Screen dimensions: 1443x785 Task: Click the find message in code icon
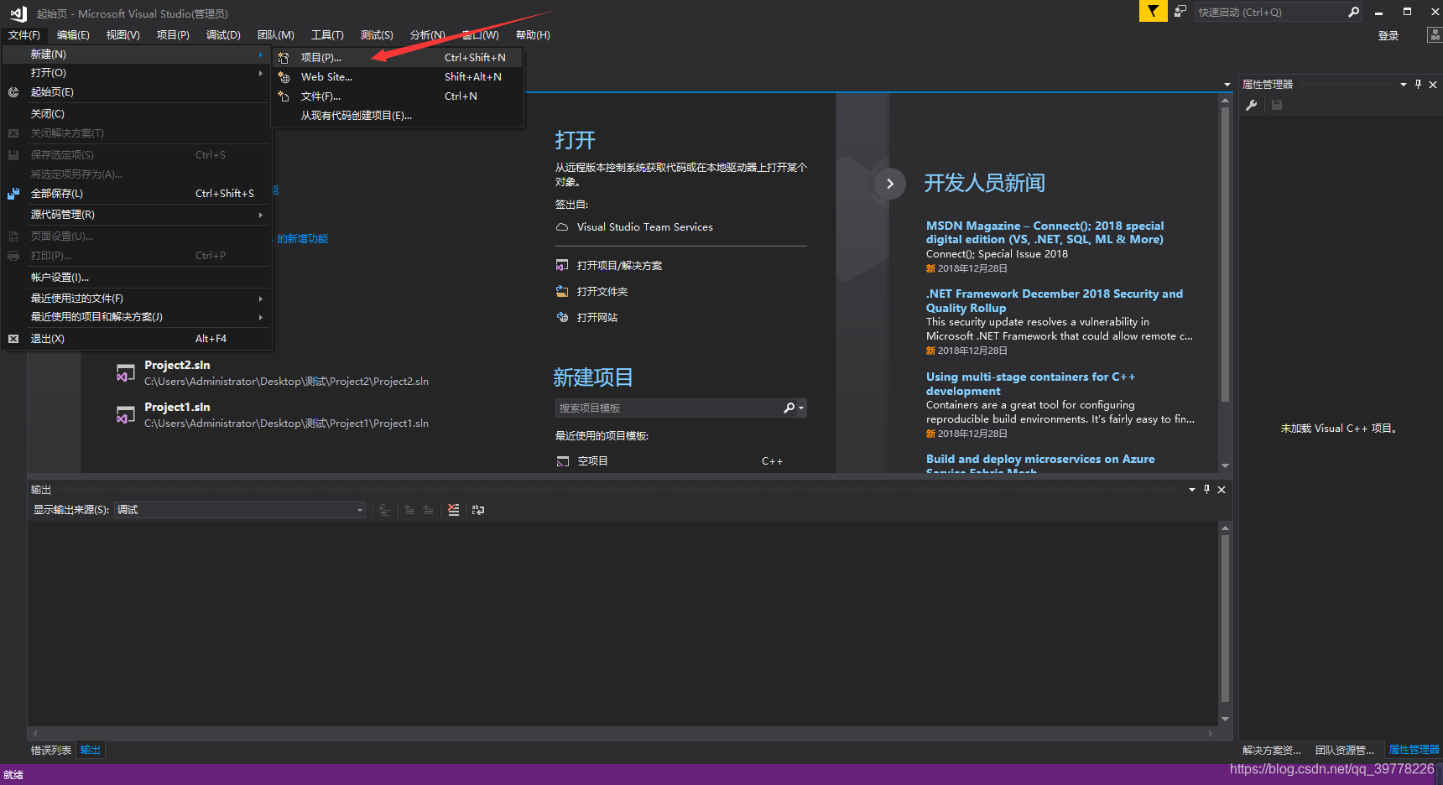[x=384, y=509]
